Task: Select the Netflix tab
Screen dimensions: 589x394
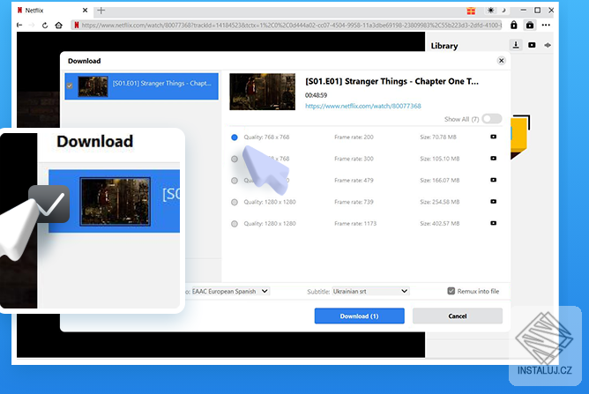Action: 52,11
